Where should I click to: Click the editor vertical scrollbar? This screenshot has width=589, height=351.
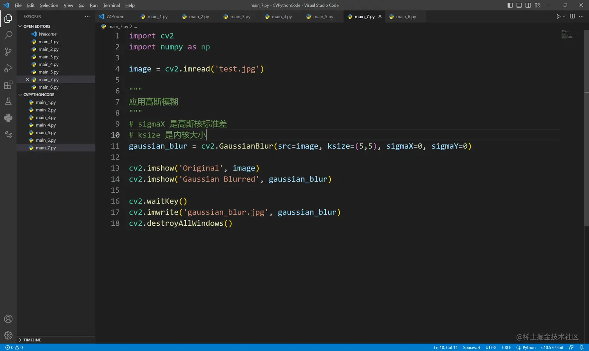[x=586, y=128]
